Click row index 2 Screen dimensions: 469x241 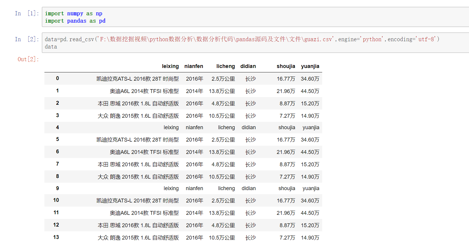[x=57, y=103]
